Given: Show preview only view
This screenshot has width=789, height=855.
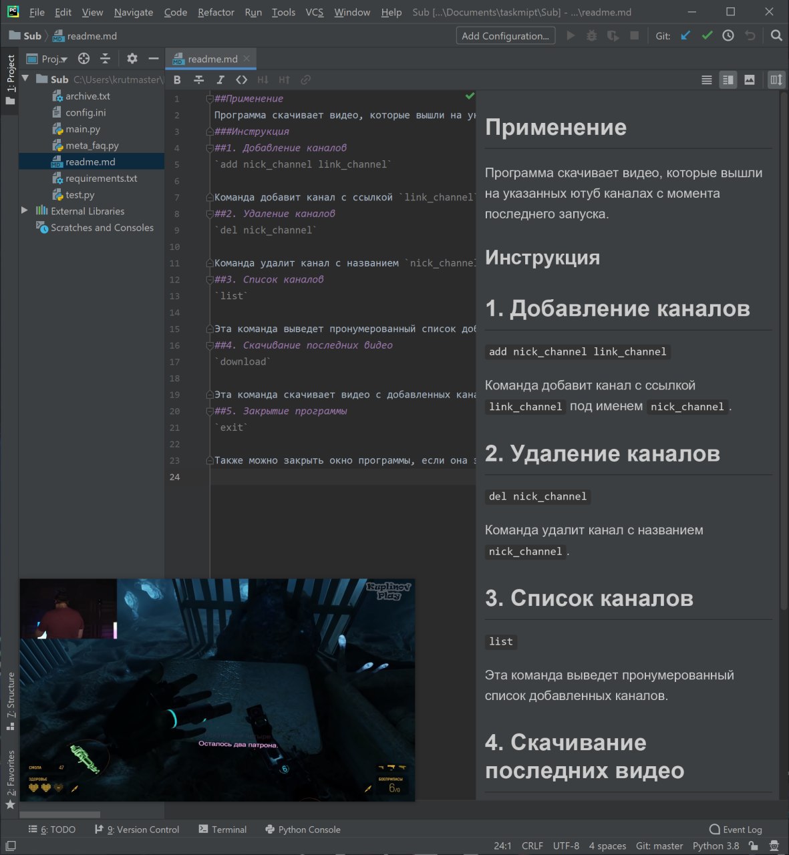Looking at the screenshot, I should tap(750, 79).
